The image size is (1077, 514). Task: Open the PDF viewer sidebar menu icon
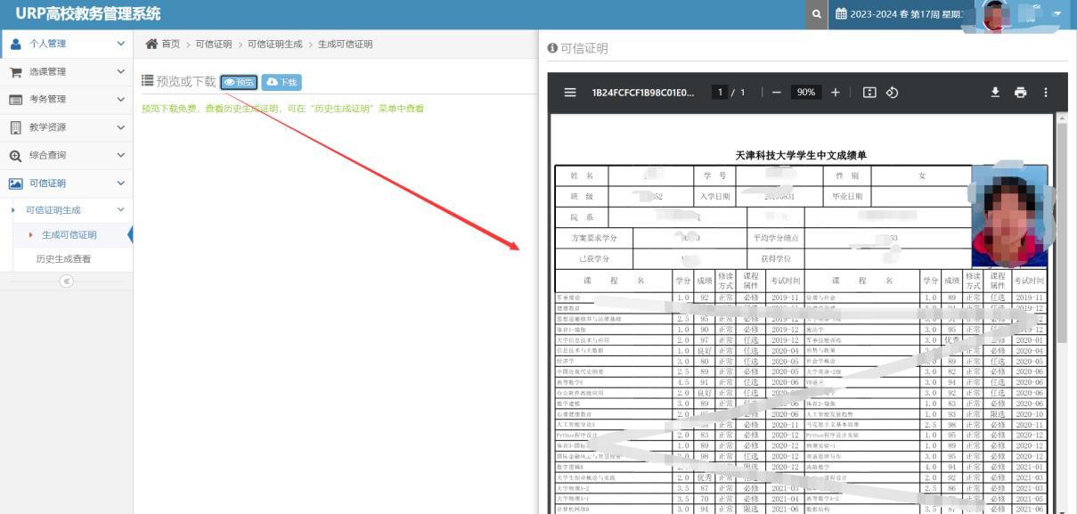570,93
